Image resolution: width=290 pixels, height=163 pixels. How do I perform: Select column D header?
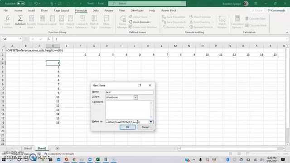[x=53, y=46]
